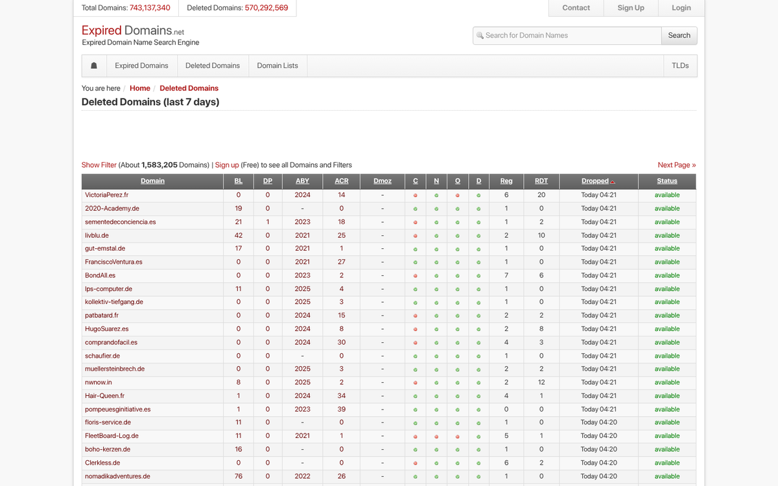Viewport: 778px width, 486px height.
Task: Open the Sign Up page
Action: [x=630, y=8]
